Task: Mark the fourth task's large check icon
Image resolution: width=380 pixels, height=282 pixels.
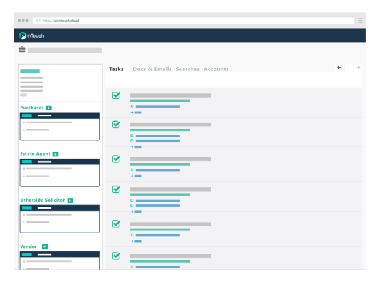Action: (x=116, y=189)
